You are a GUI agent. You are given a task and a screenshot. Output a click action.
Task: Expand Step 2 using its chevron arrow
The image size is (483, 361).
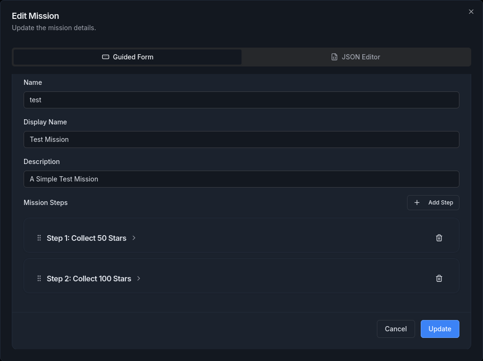[x=139, y=279]
